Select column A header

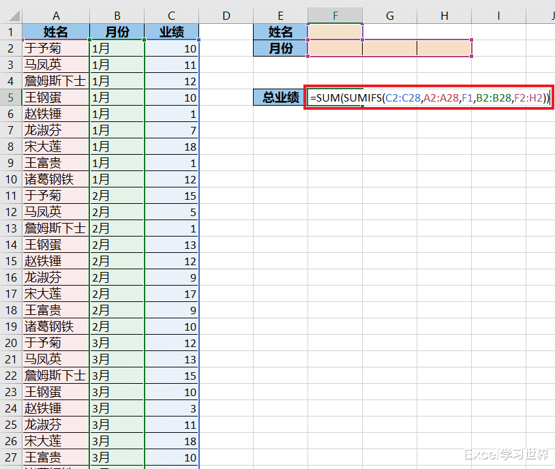click(56, 16)
